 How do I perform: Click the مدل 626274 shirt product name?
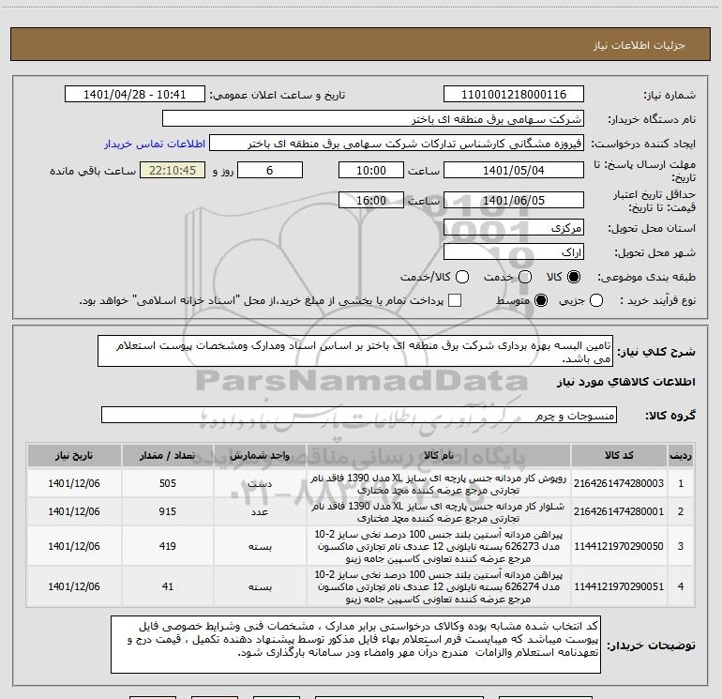click(439, 587)
